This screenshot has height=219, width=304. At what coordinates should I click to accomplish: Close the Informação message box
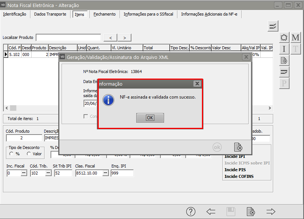(x=197, y=84)
